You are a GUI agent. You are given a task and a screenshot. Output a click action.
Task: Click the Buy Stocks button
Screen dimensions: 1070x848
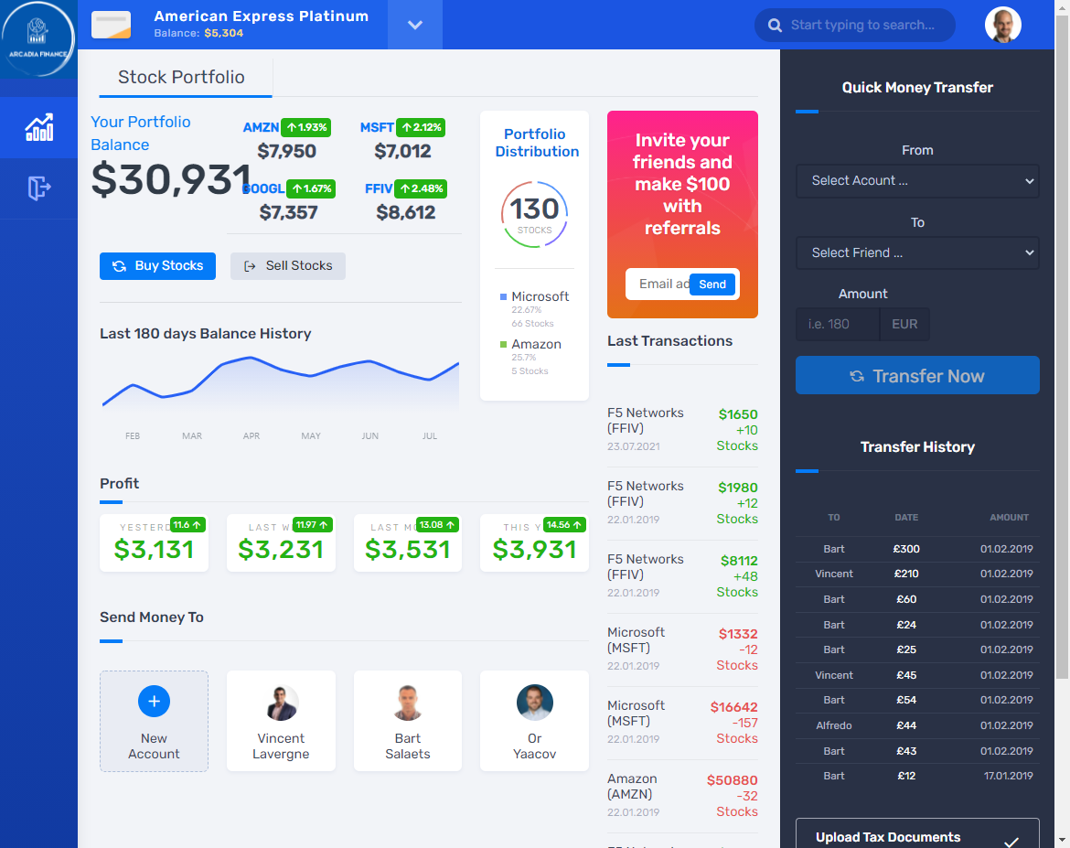click(x=157, y=266)
